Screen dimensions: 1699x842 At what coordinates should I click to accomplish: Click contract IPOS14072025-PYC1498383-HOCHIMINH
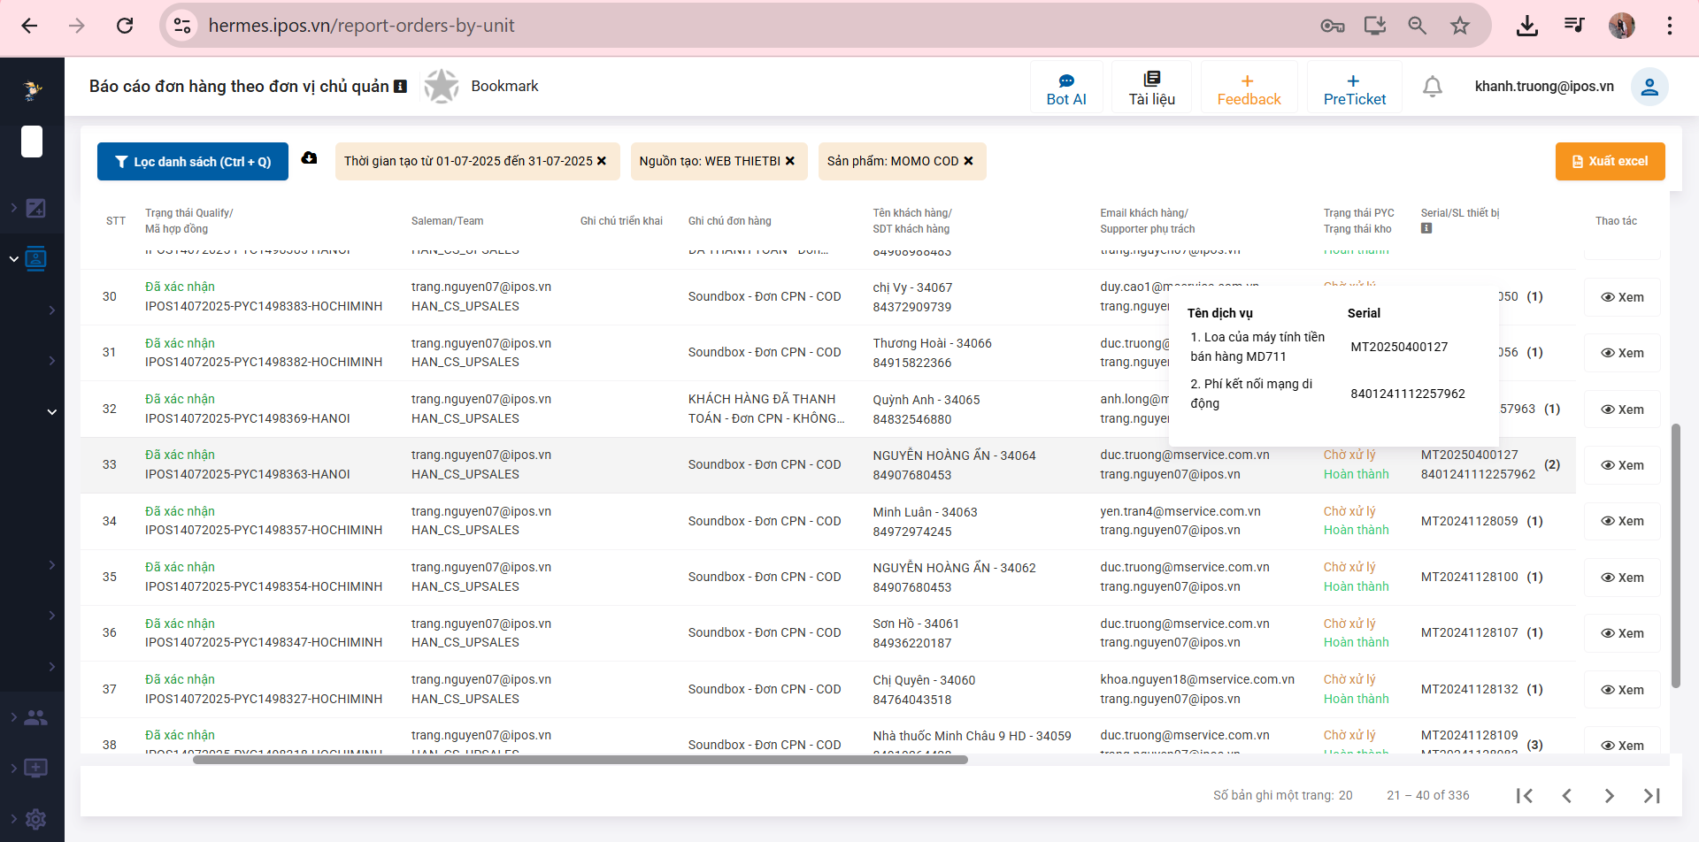point(264,306)
